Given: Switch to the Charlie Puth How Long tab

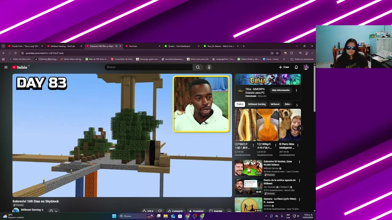Looking at the screenshot, I should pos(25,46).
